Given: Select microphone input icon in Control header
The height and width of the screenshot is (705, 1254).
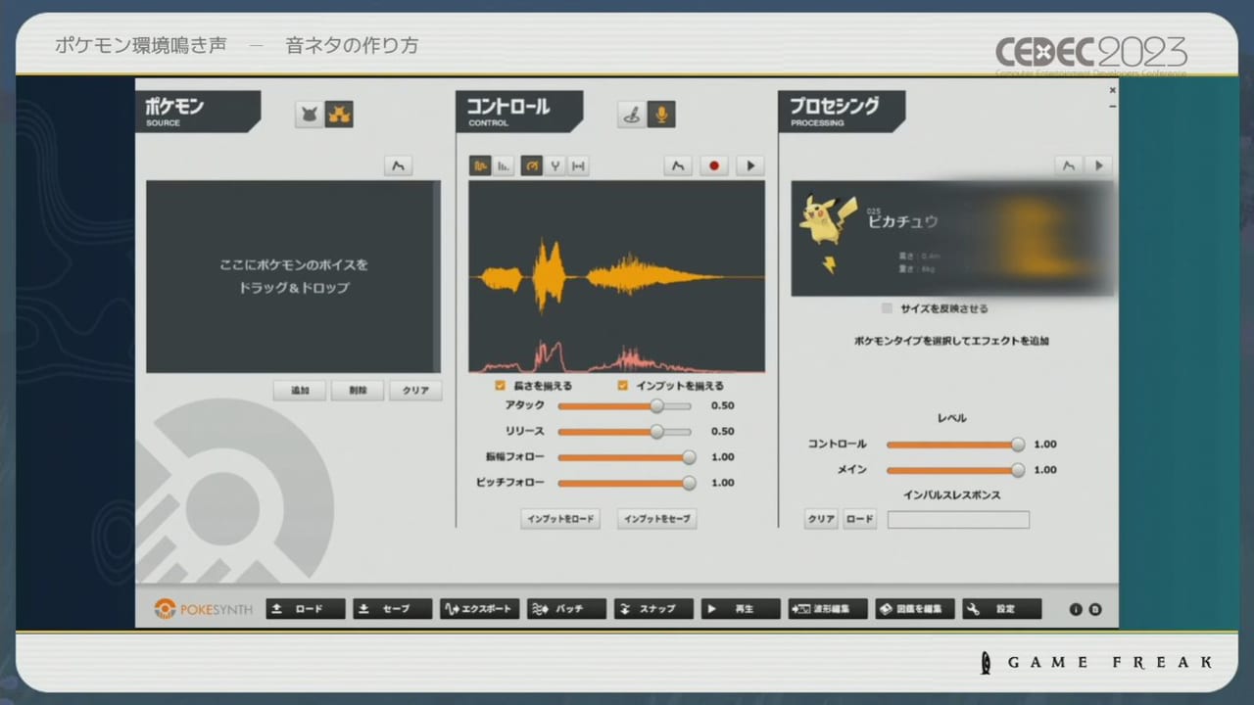Looking at the screenshot, I should (x=661, y=115).
